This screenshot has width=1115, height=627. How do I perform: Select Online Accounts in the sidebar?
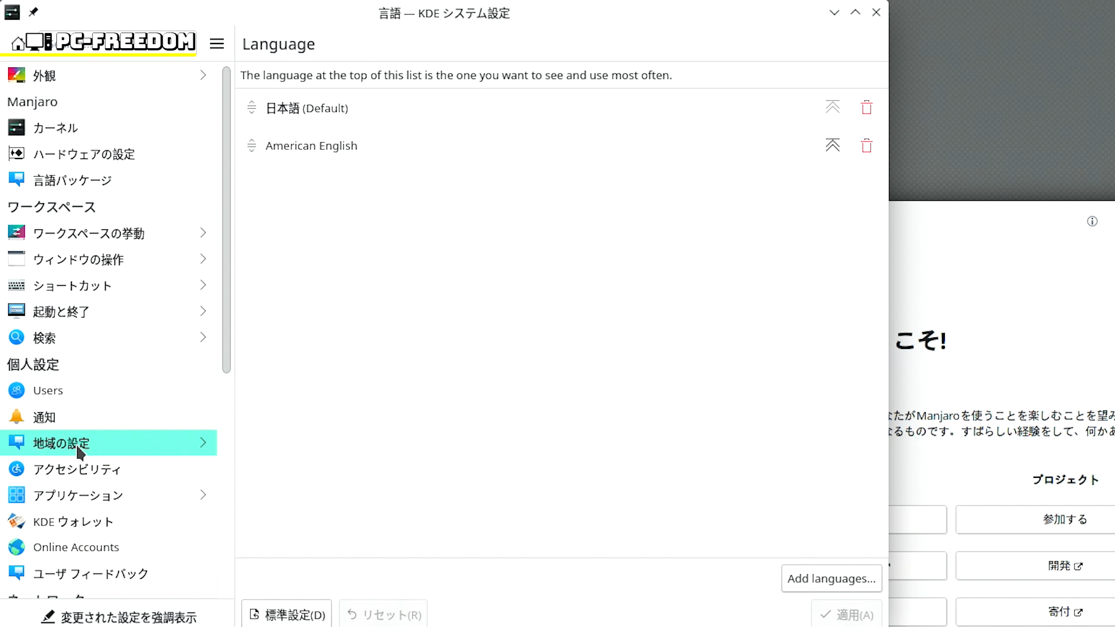75,547
